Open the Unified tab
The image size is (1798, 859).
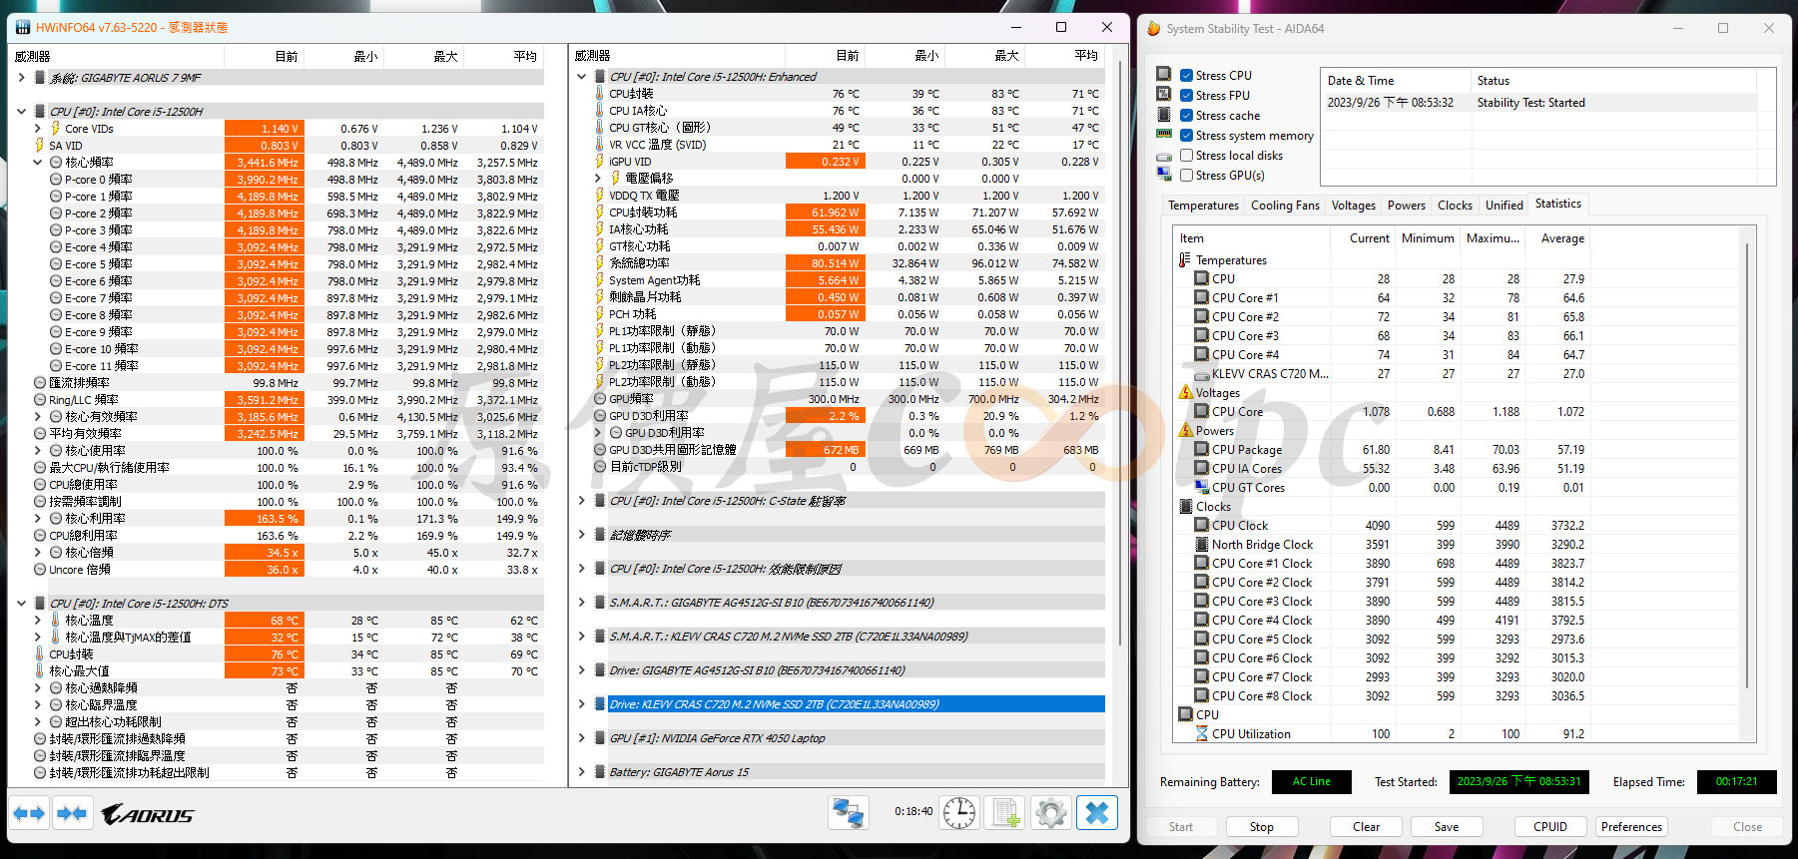coord(1503,206)
